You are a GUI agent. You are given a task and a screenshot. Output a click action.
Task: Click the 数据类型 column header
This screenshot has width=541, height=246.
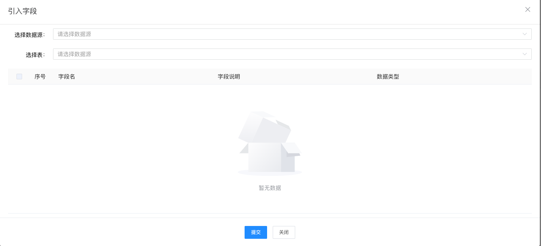388,77
